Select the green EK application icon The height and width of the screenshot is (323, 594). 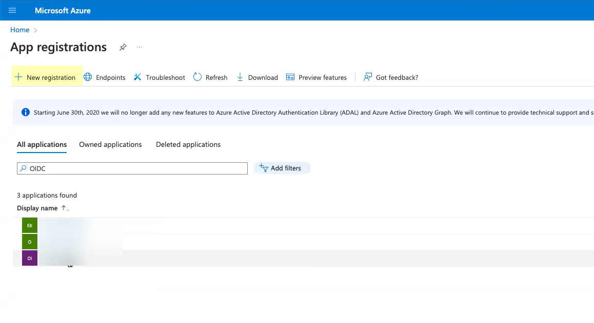click(30, 225)
